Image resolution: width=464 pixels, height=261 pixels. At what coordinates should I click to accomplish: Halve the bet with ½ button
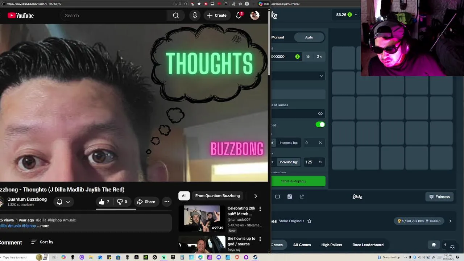click(x=308, y=57)
